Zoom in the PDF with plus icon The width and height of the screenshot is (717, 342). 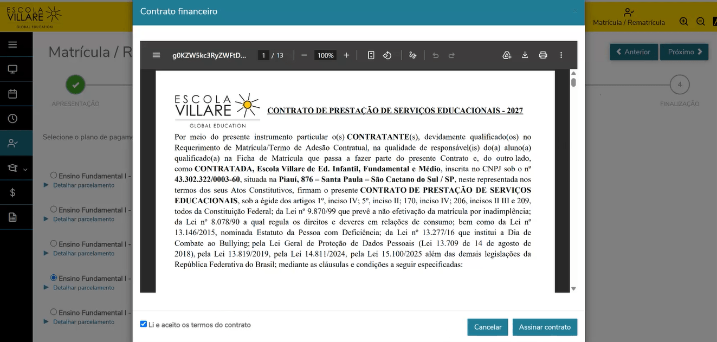pyautogui.click(x=346, y=55)
